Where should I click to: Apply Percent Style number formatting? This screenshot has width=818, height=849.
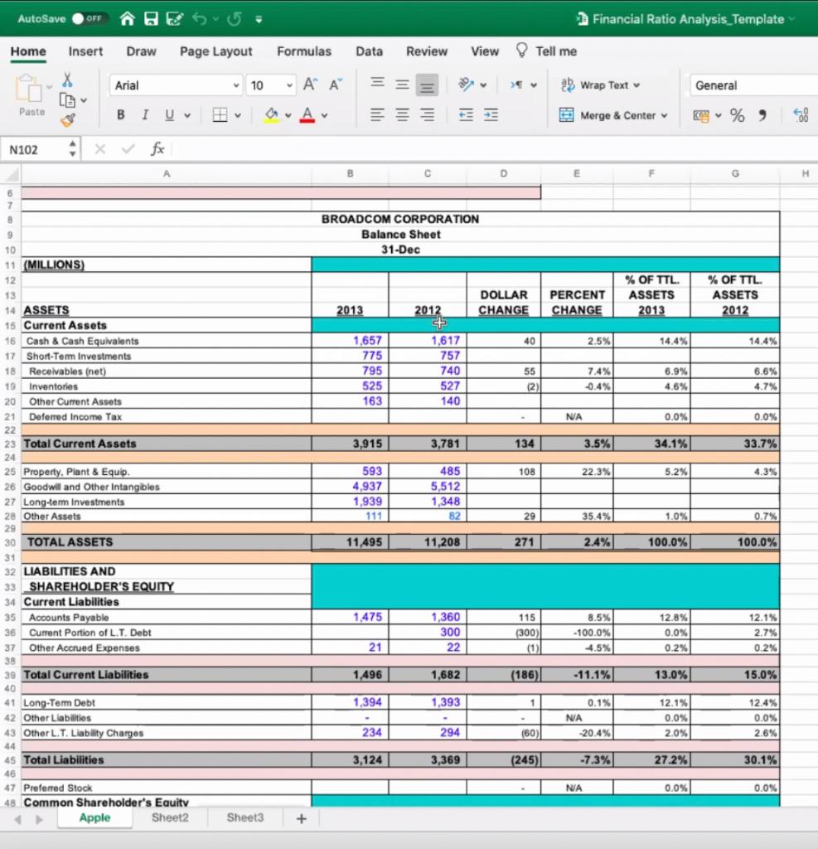tap(737, 115)
